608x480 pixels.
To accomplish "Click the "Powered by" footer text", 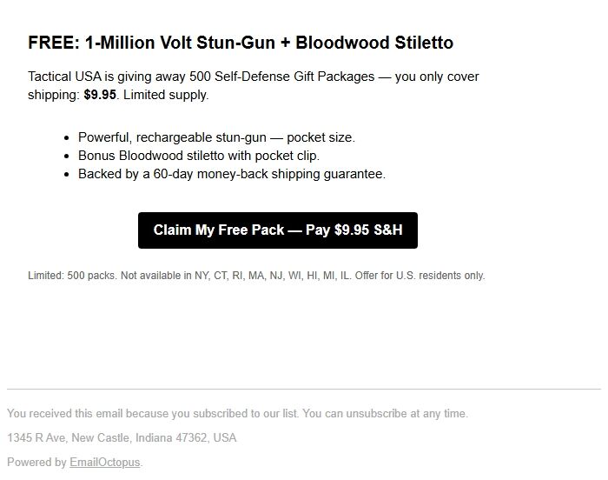I will point(36,463).
